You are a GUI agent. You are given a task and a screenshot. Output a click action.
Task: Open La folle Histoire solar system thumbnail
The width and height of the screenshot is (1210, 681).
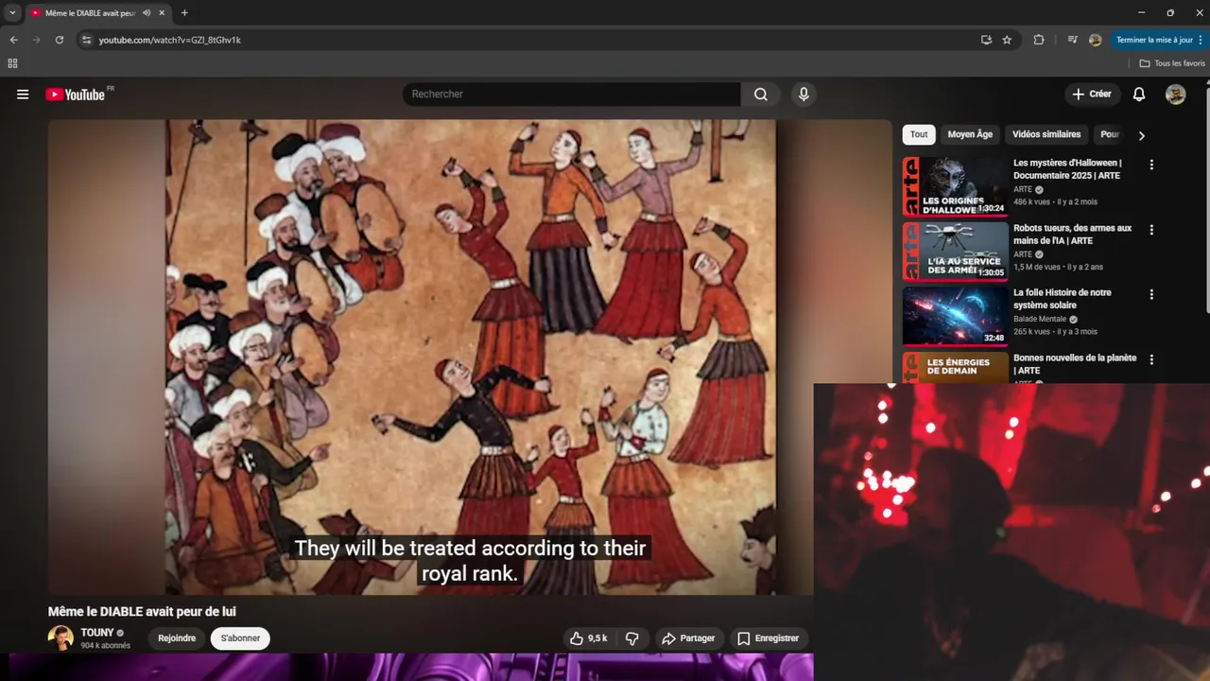[955, 316]
